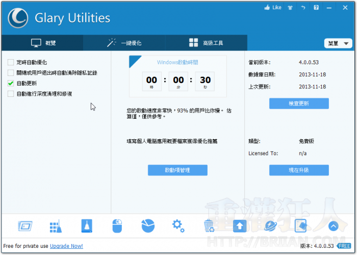Open the 菜單 dropdown menu
The image size is (357, 255).
coord(338,43)
